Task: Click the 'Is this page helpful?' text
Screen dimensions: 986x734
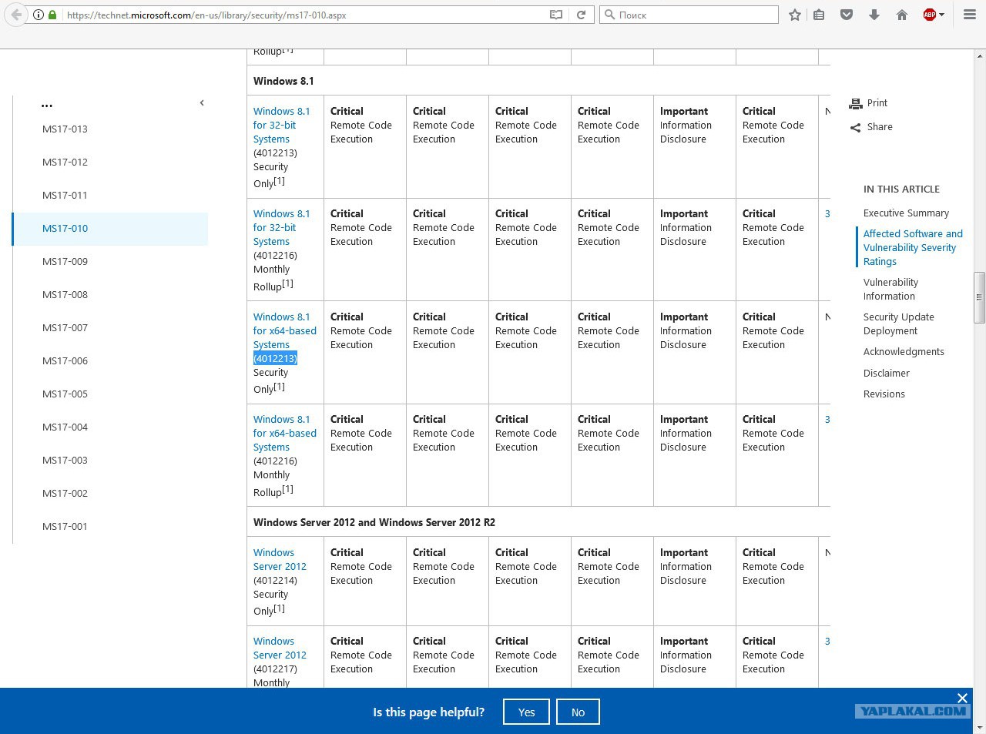Action: coord(428,712)
